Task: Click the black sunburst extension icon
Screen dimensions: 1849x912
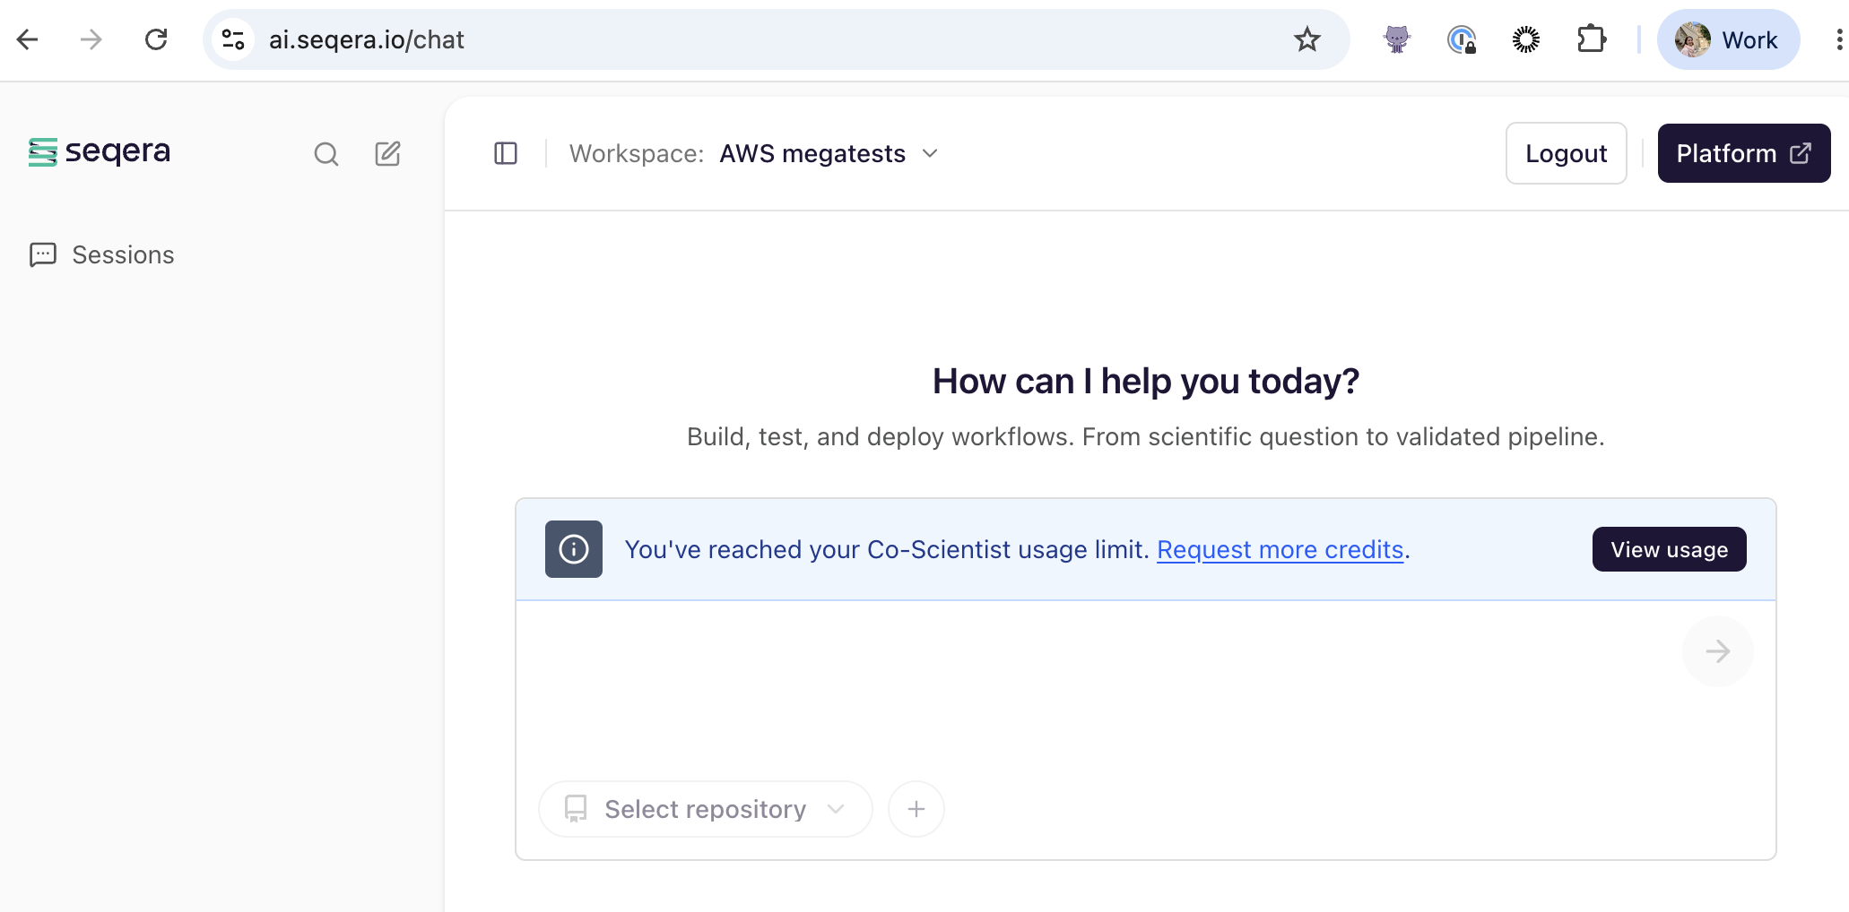Action: click(1525, 39)
